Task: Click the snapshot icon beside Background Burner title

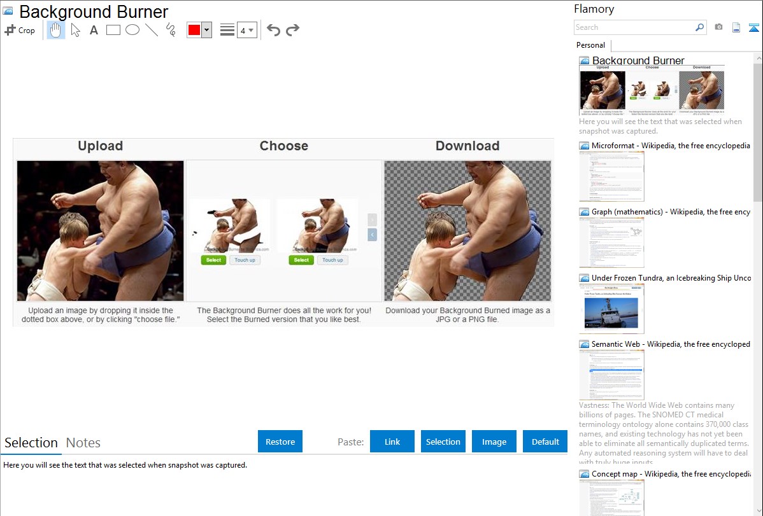Action: coord(8,11)
